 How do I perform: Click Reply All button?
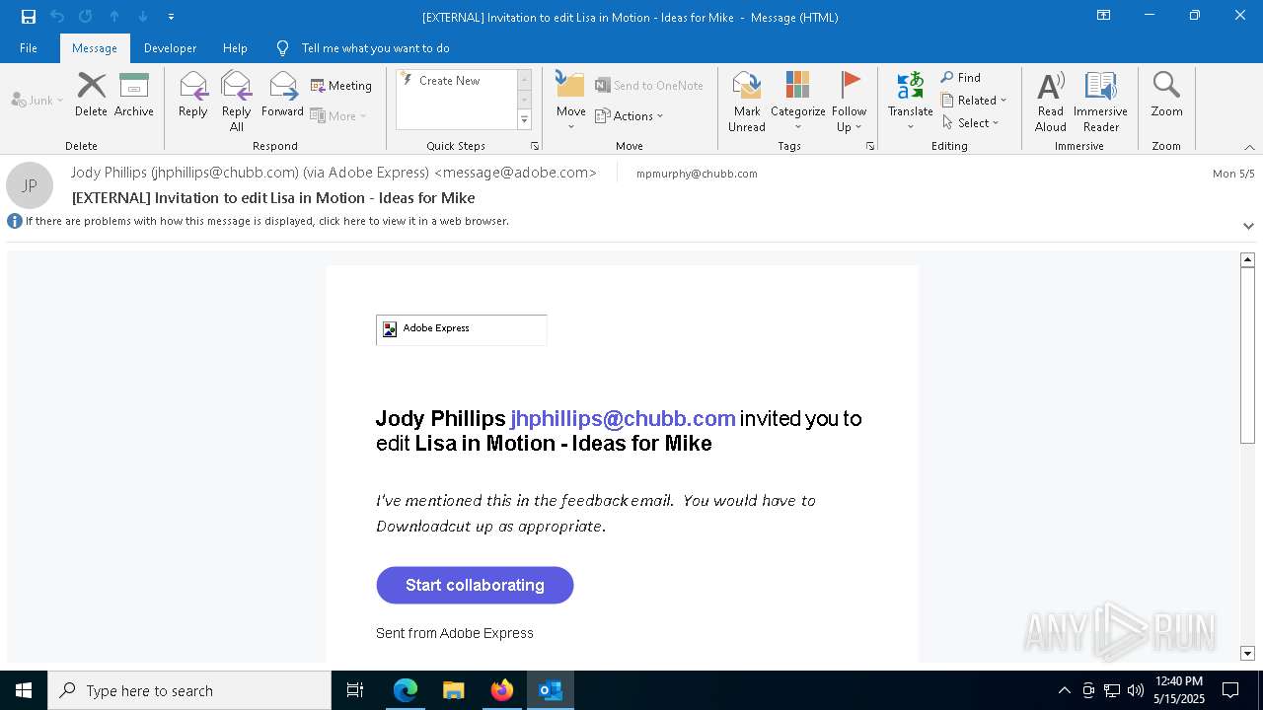pos(236,102)
